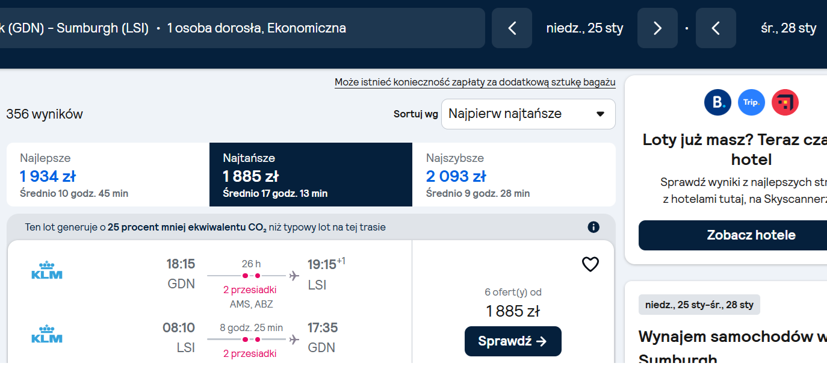
Task: Click the Trip.com logo icon
Action: 751,102
